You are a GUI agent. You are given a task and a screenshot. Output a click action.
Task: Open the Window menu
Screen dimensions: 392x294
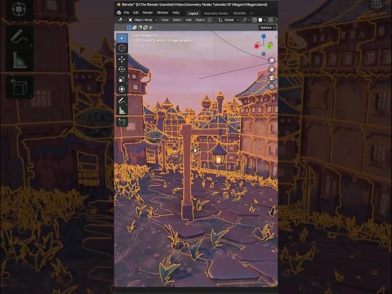coord(162,12)
